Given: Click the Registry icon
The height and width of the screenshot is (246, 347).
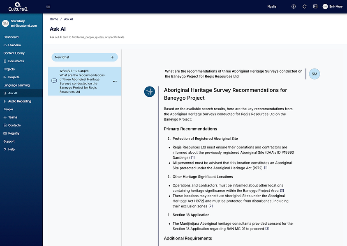Looking at the screenshot, I should tap(5, 133).
